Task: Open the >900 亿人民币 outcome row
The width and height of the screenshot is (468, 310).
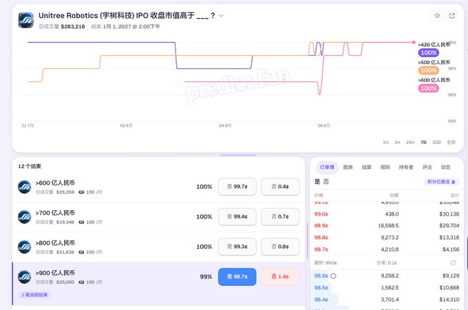Action: point(158,283)
